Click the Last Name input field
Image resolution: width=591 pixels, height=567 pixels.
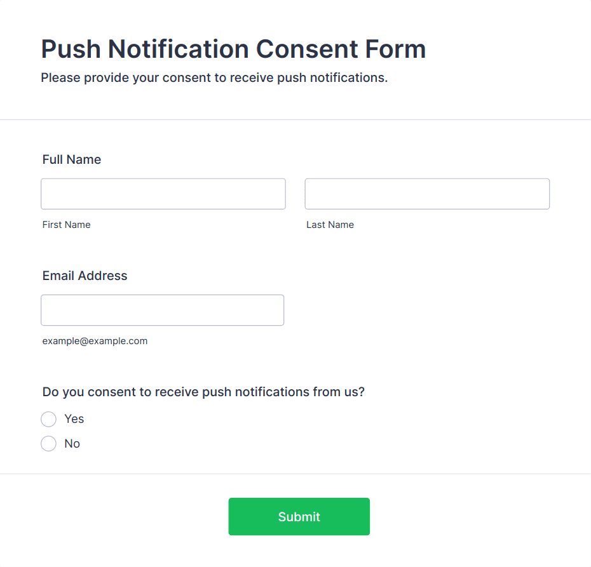pos(426,194)
